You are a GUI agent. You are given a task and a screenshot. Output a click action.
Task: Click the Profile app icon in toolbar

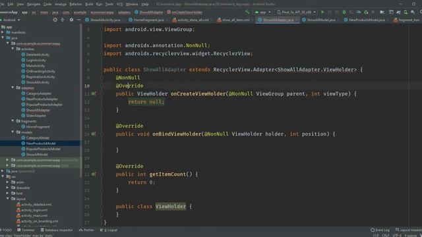(359, 12)
